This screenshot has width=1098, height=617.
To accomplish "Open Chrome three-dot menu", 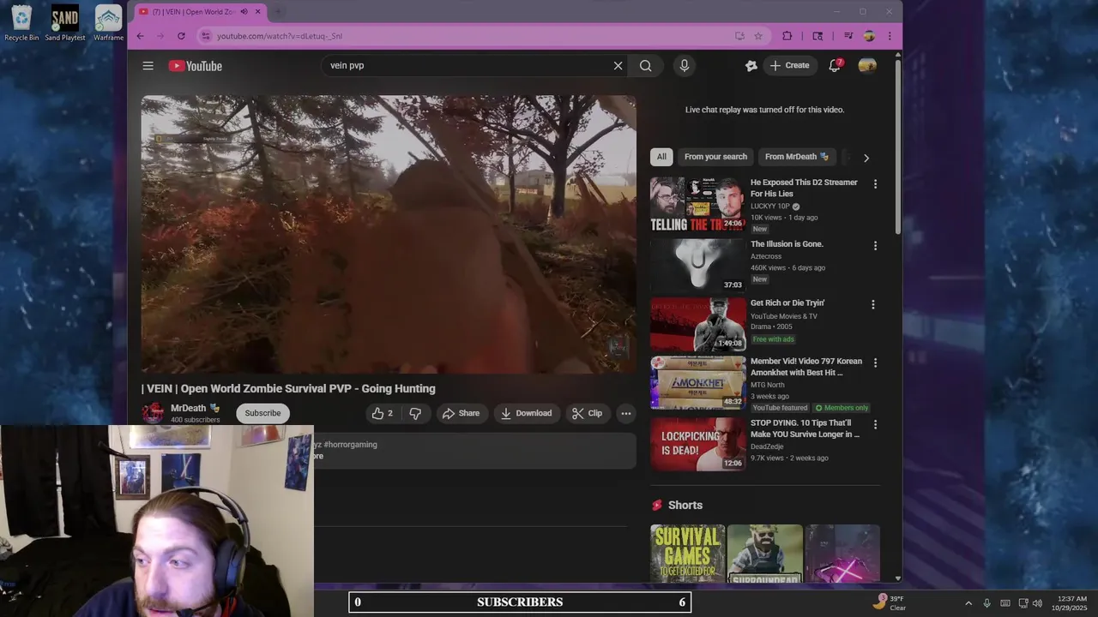I will 890,36.
